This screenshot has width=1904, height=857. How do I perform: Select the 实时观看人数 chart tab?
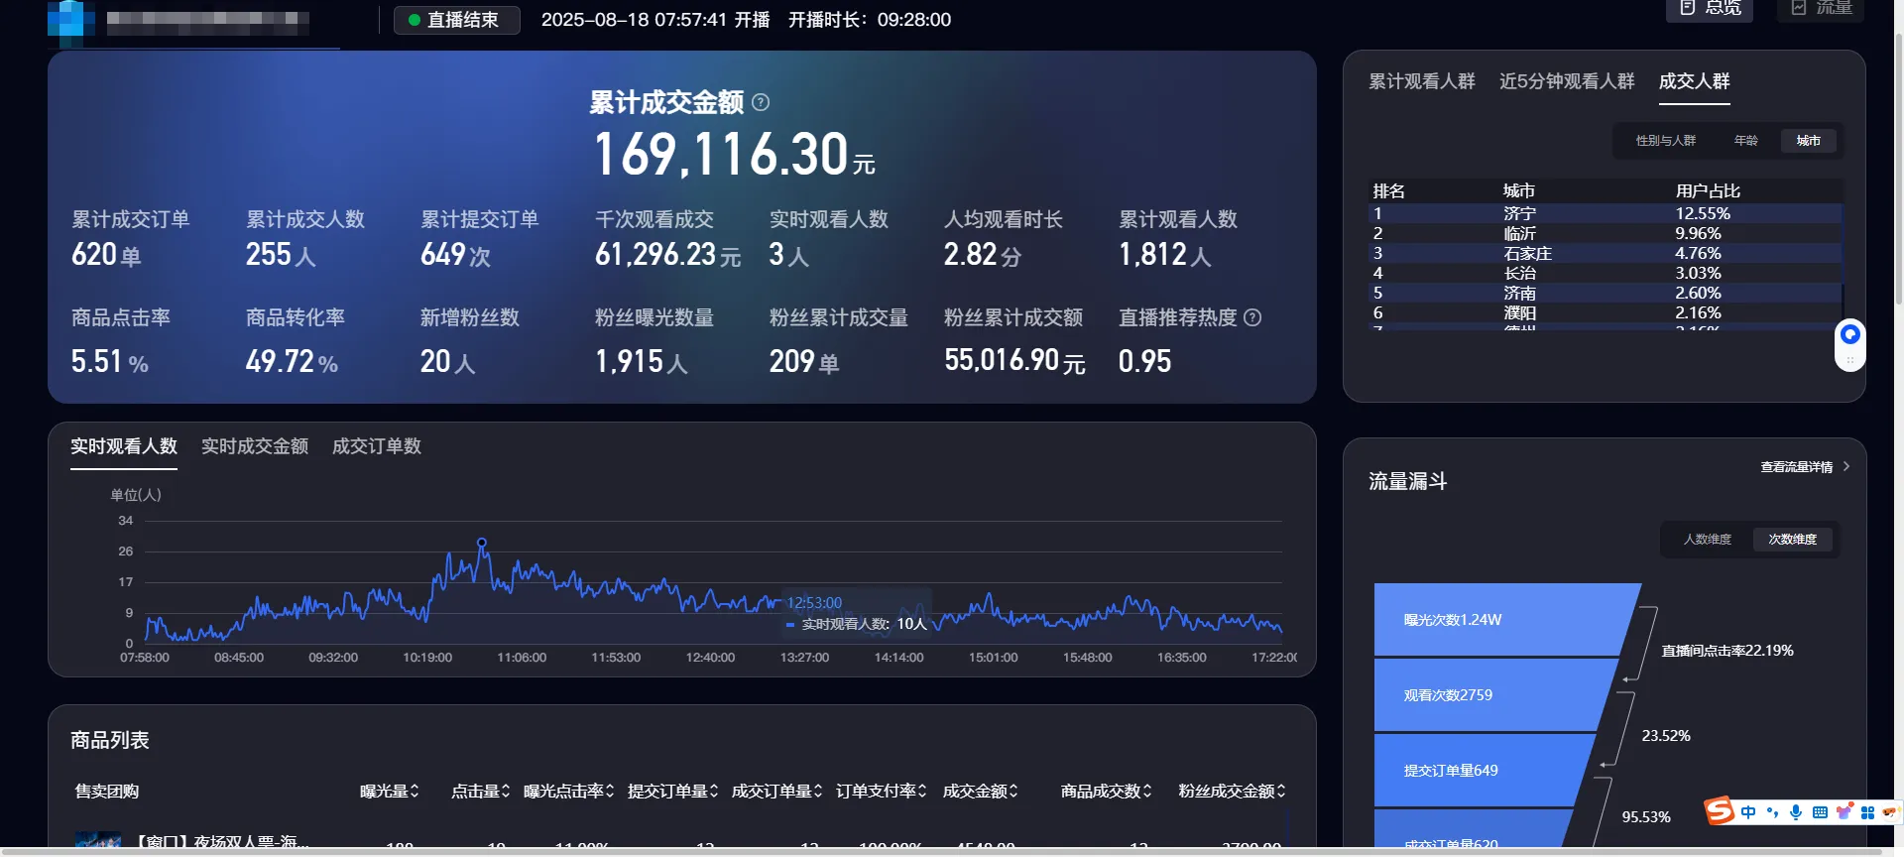(124, 446)
